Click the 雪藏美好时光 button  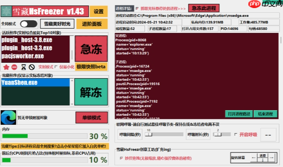(x=57, y=24)
